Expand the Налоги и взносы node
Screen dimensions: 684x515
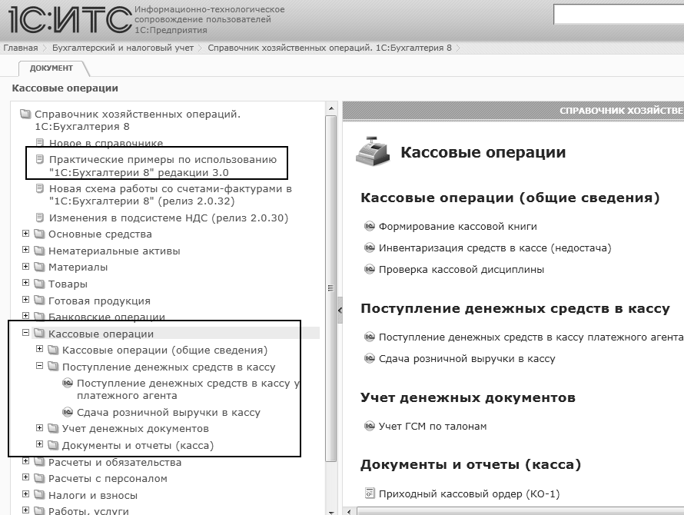tap(25, 494)
